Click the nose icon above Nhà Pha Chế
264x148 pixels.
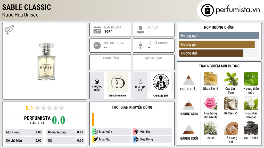[140, 82]
